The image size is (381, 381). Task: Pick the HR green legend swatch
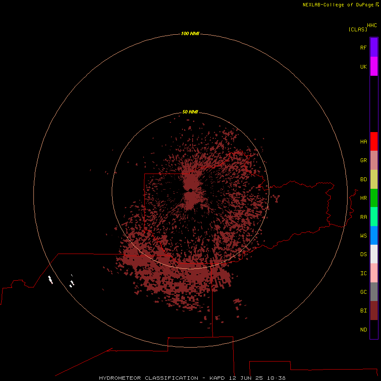point(374,198)
